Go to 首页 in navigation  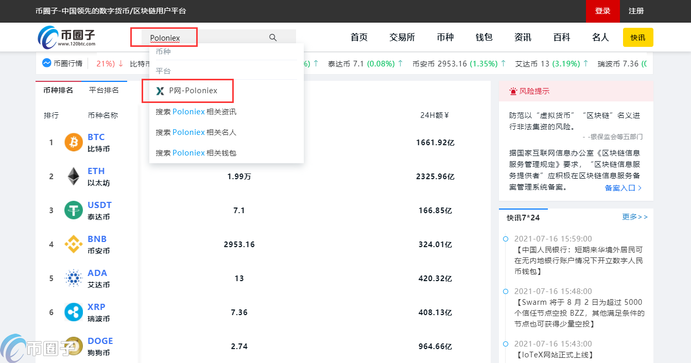359,37
